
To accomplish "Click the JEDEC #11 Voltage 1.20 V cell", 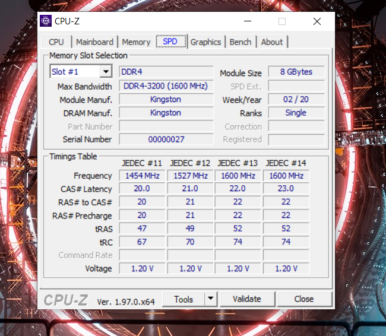I will coord(142,268).
